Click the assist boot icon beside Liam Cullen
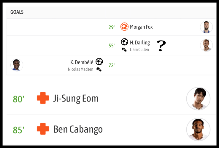This screenshot has height=148, width=219. point(124,49)
